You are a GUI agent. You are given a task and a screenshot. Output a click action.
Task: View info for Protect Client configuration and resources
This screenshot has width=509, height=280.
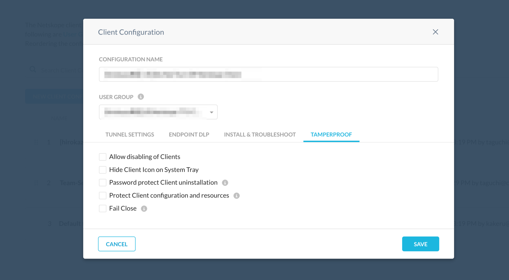(x=237, y=196)
